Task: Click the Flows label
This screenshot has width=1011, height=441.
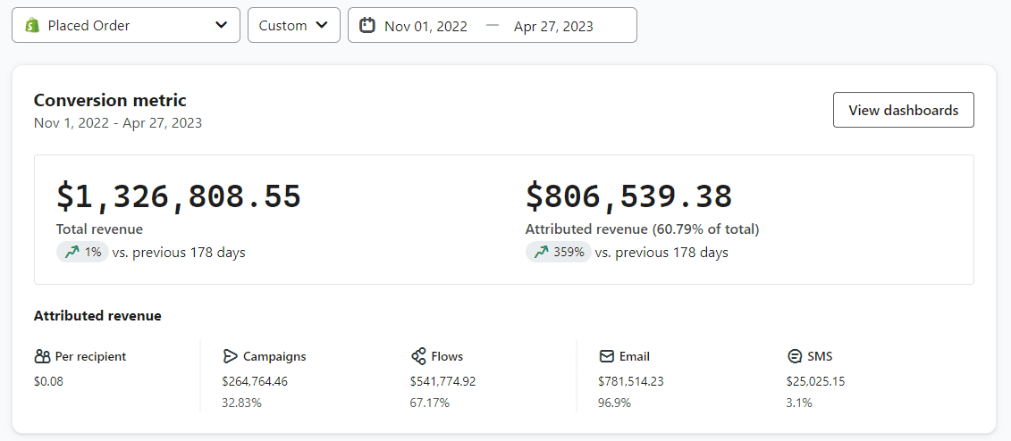Action: pyautogui.click(x=447, y=356)
